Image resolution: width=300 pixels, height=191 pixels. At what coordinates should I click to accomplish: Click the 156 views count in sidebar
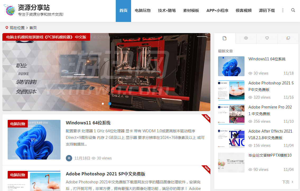pos(262,145)
